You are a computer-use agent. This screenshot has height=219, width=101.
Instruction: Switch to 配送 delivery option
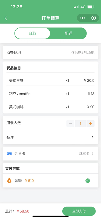coord(68,33)
